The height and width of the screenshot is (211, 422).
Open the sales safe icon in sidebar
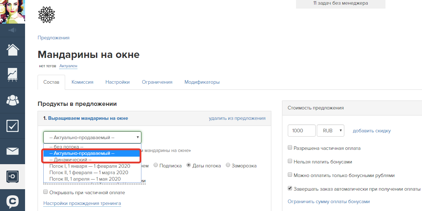point(13,177)
